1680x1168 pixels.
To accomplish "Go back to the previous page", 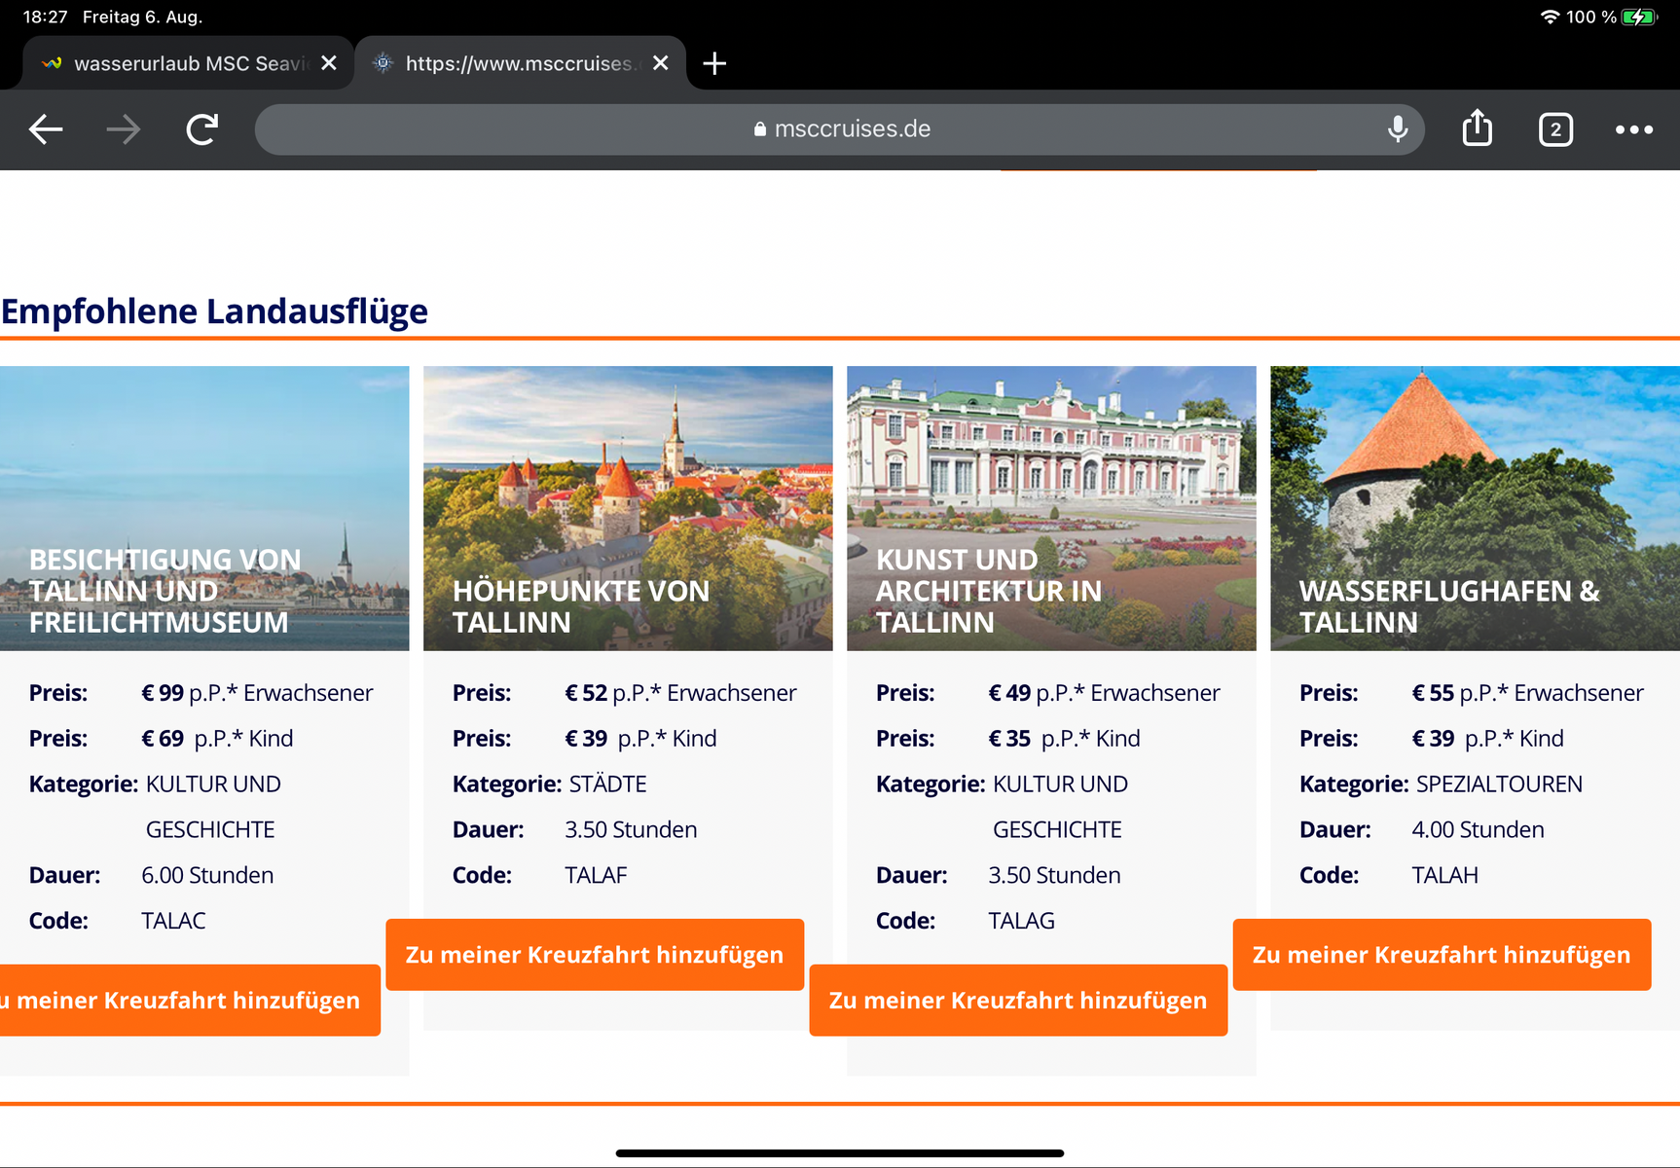I will (x=46, y=129).
